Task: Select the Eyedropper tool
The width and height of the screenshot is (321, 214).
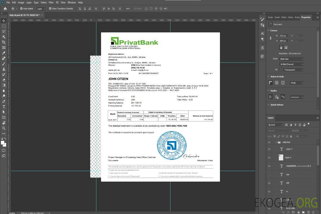Action: 4,53
